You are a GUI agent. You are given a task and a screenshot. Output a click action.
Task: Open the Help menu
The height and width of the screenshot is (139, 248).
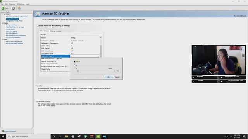28,4
